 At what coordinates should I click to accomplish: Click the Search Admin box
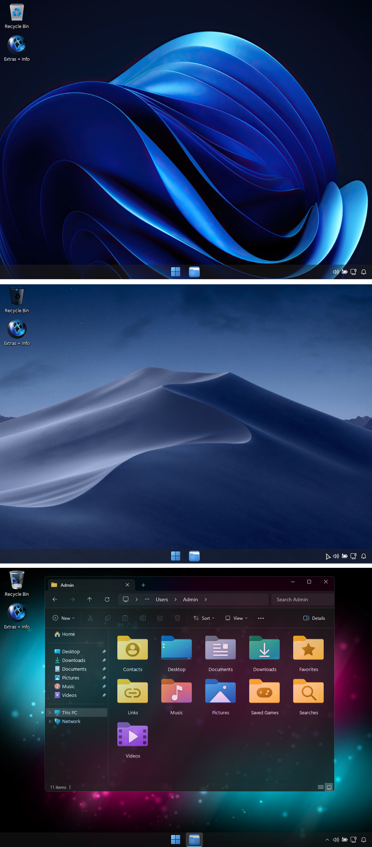pyautogui.click(x=302, y=599)
